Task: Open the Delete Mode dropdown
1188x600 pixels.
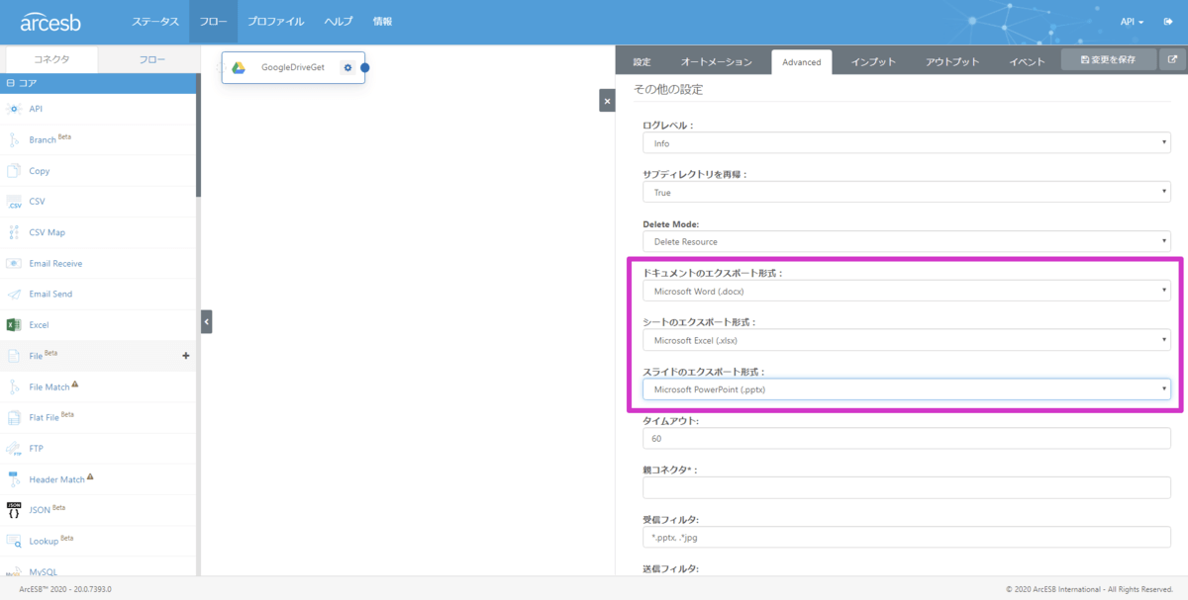Action: (x=906, y=241)
